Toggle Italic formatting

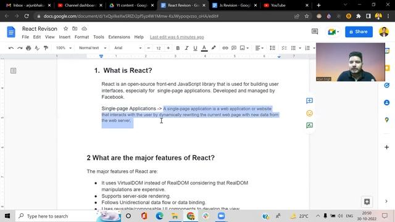[186, 48]
